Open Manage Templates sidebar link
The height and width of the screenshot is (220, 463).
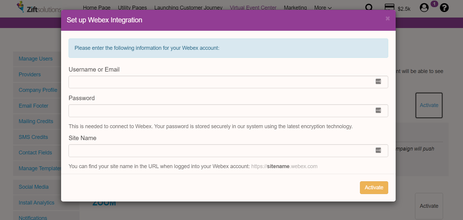(40, 168)
